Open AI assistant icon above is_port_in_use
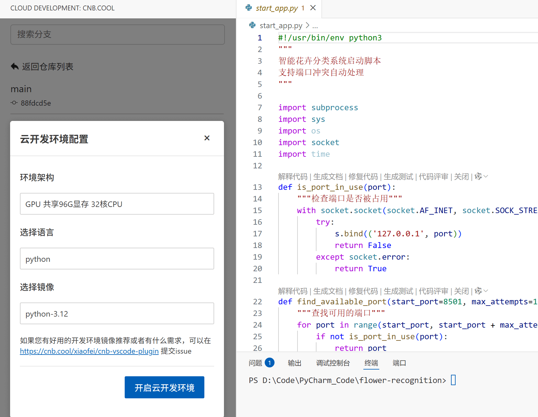Image resolution: width=538 pixels, height=417 pixels. coord(478,177)
